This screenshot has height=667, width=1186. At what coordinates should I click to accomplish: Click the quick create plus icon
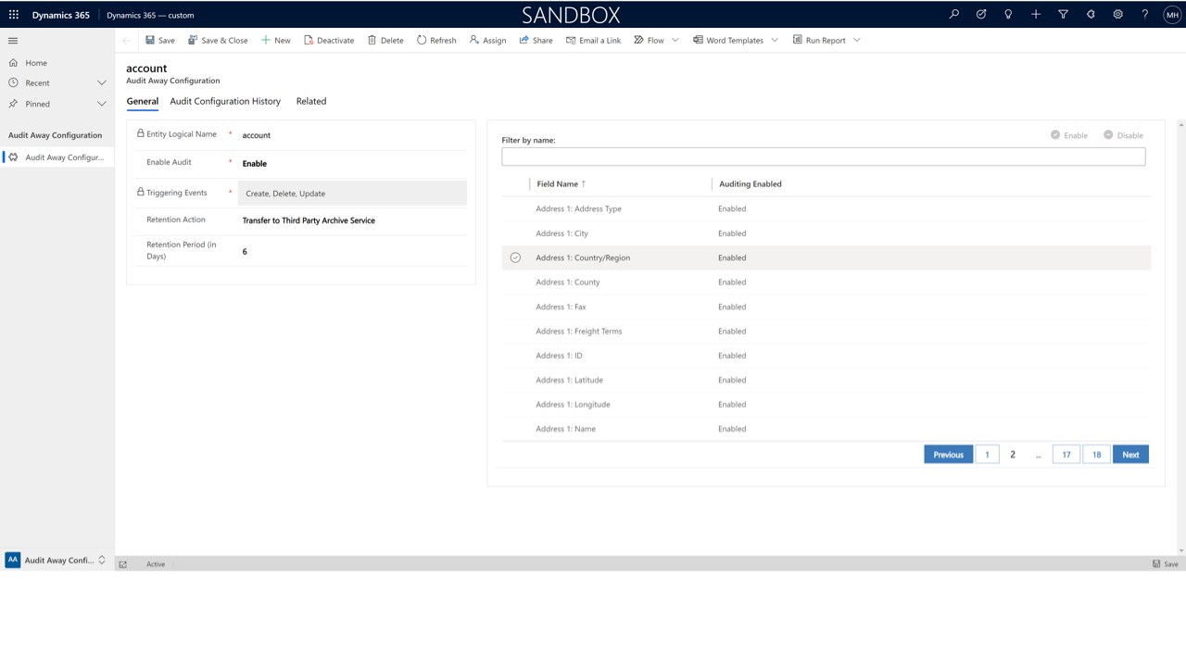(x=1036, y=15)
